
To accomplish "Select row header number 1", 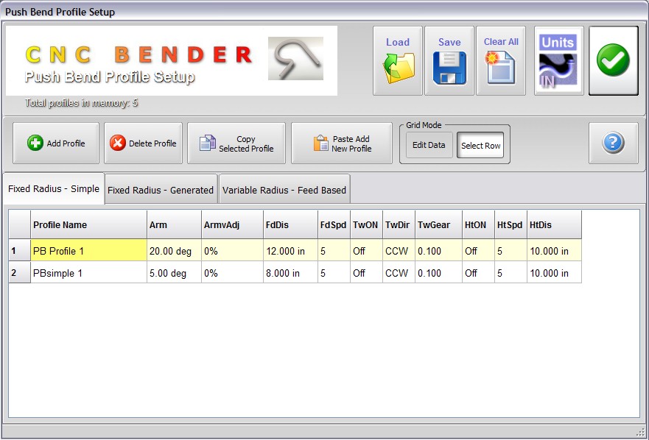I will 19,251.
